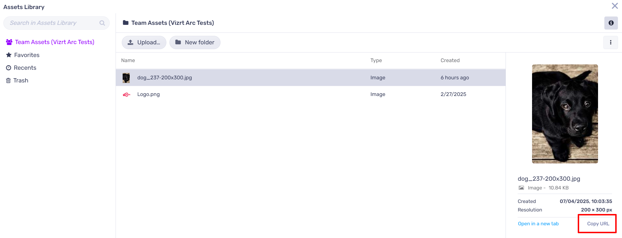Create a New folder
622x238 pixels.
195,42
